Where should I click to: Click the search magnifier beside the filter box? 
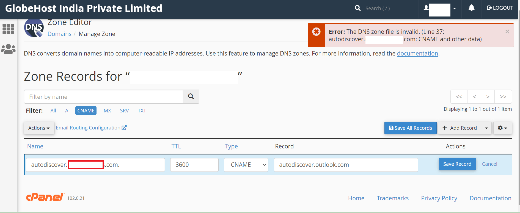191,96
